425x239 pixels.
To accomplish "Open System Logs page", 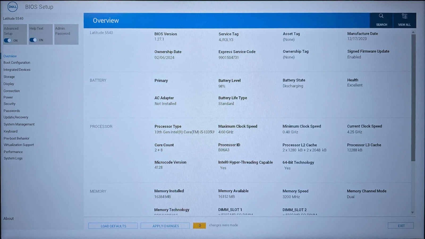I will click(13, 158).
